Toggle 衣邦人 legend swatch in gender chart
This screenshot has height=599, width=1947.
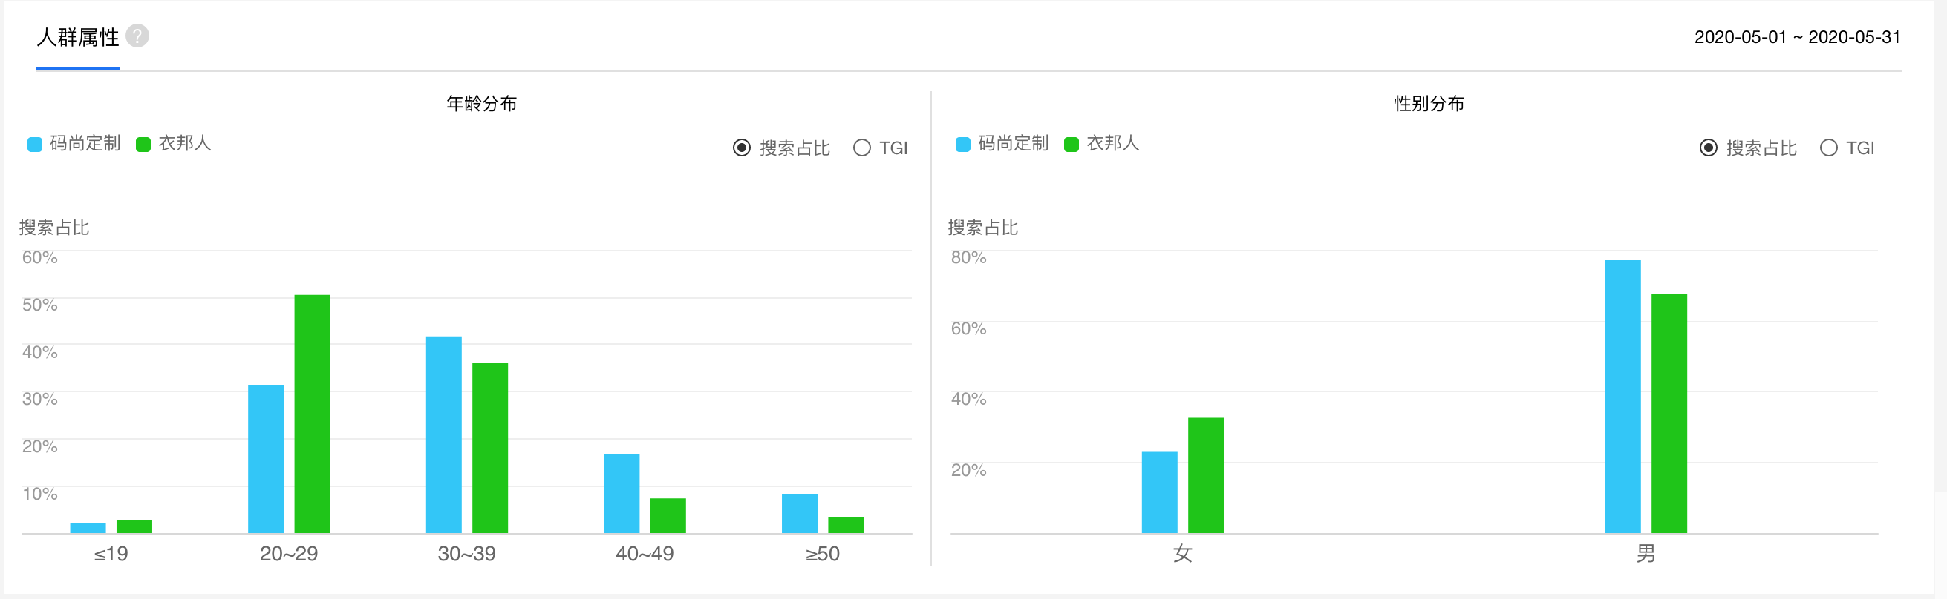(x=1071, y=144)
